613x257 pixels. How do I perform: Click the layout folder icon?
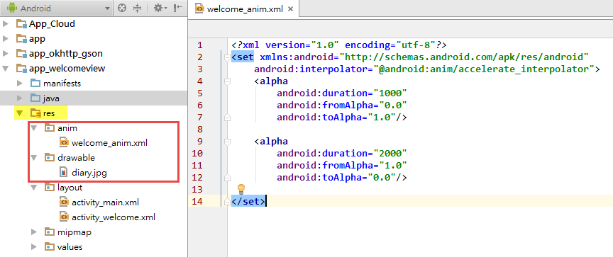49,188
